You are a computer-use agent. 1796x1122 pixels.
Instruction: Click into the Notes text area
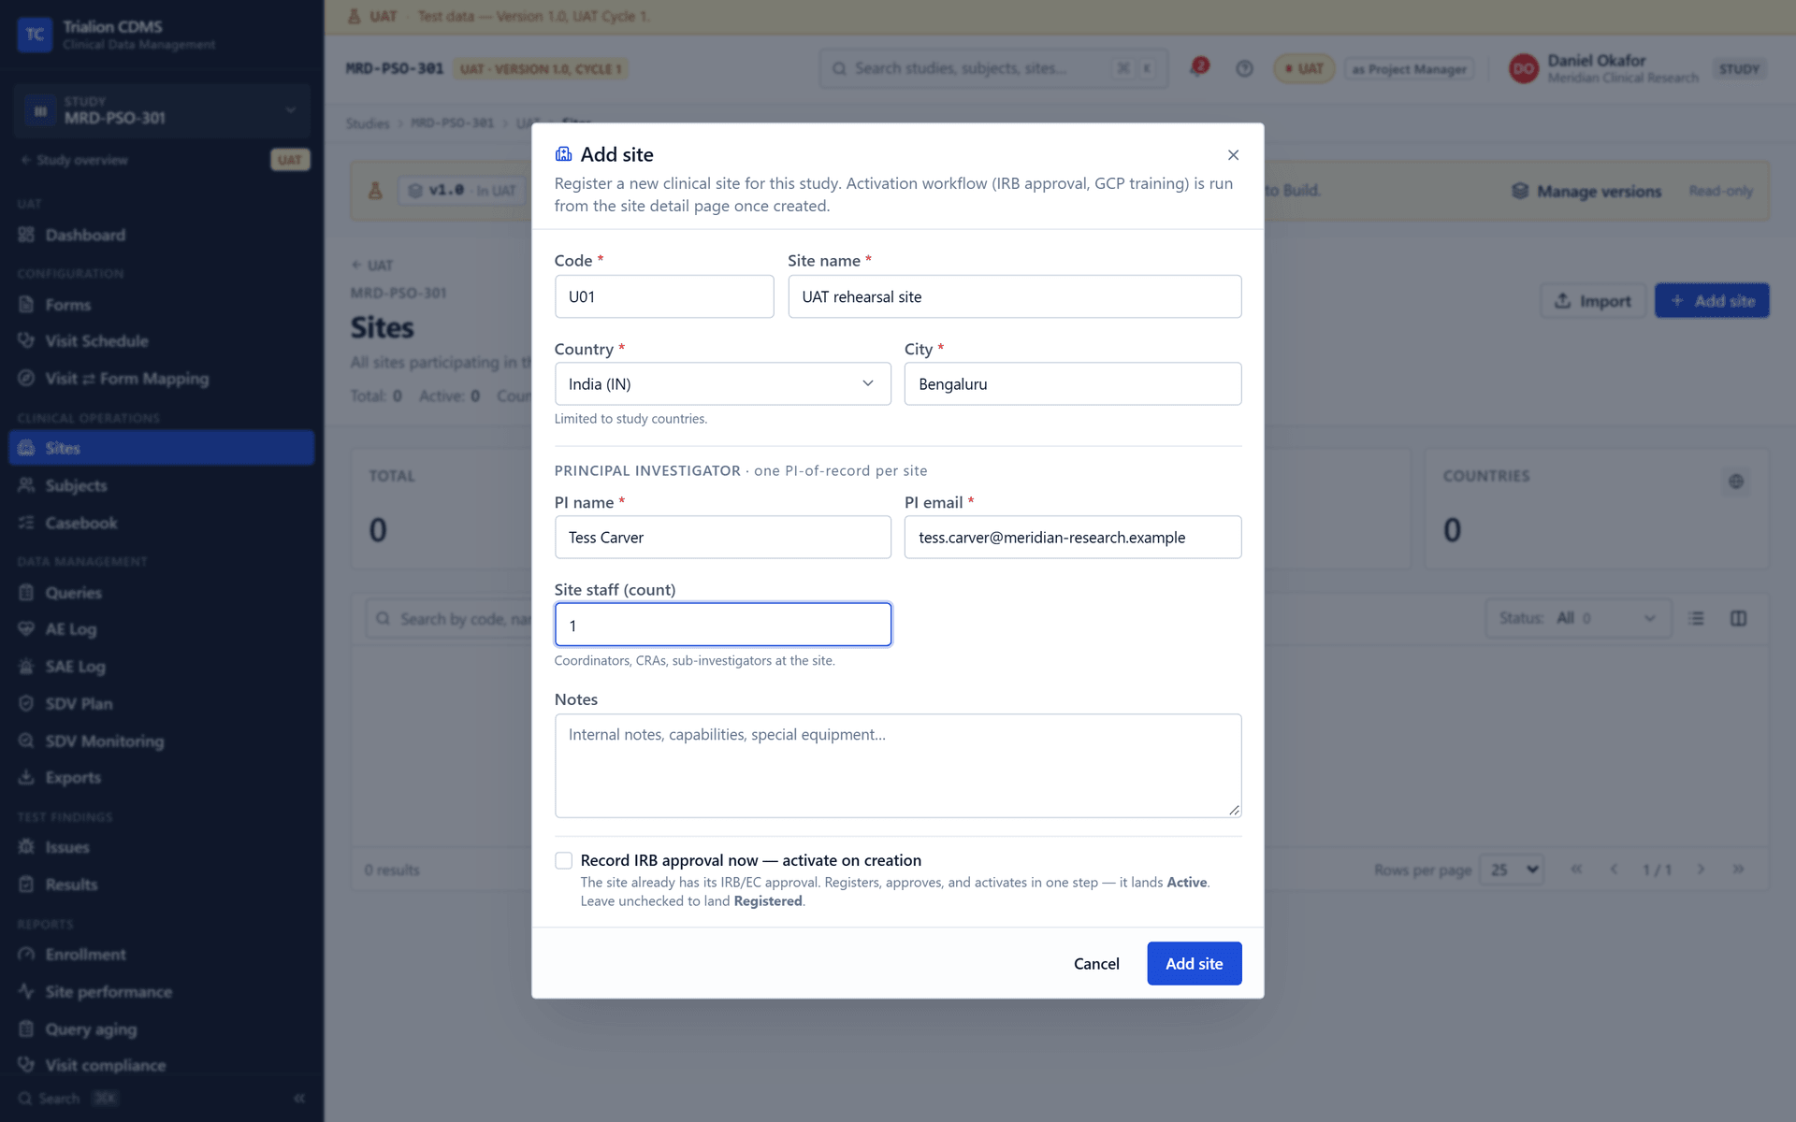[897, 766]
